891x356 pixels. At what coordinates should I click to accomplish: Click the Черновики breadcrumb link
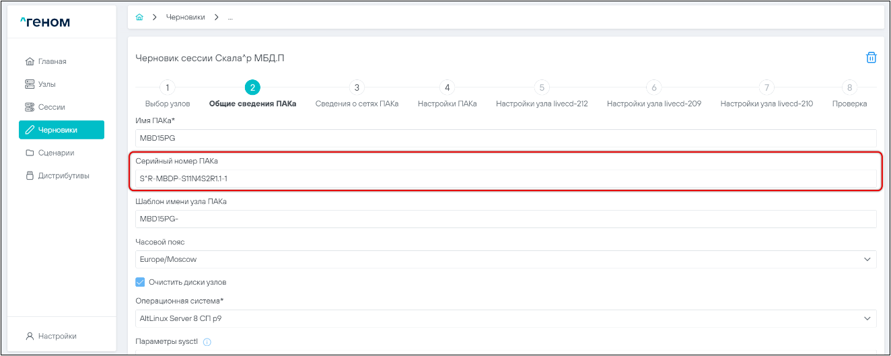(185, 17)
